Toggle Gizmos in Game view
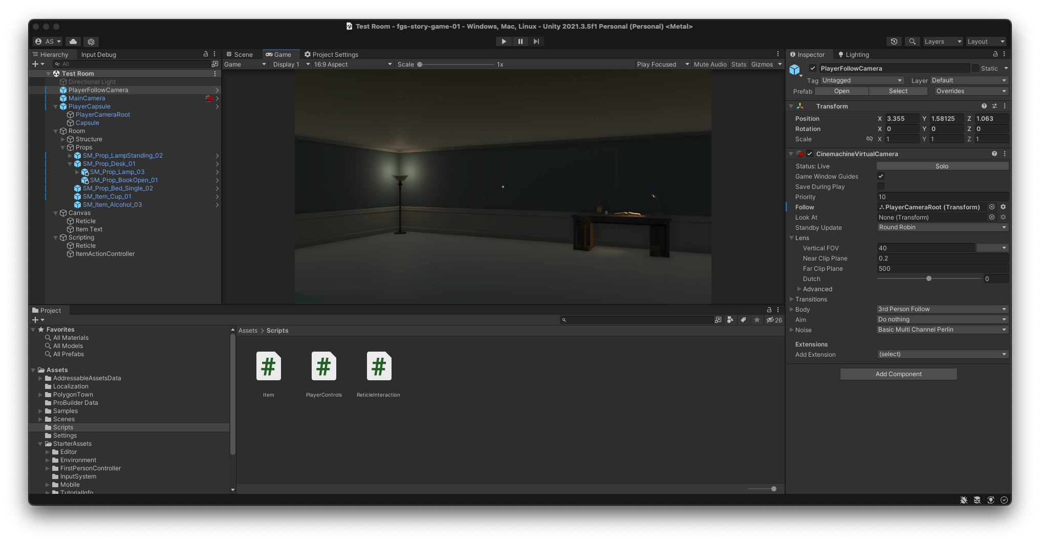 [762, 64]
